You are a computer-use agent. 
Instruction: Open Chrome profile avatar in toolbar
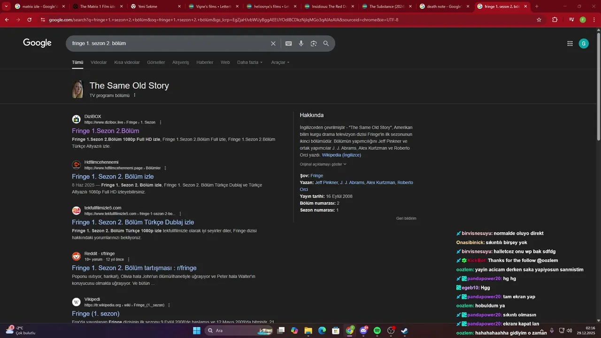[583, 20]
